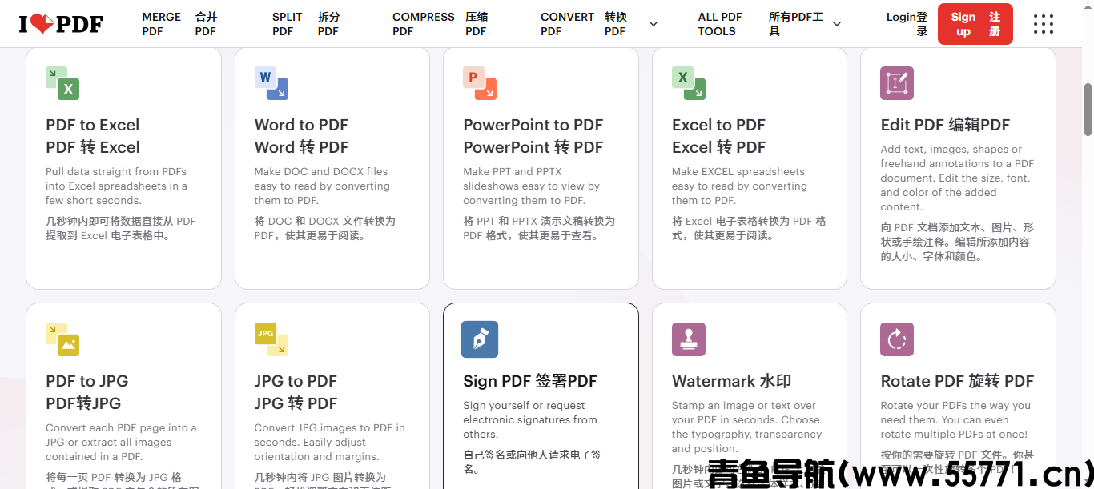Click 'Sign yourself or request' description

click(x=530, y=419)
